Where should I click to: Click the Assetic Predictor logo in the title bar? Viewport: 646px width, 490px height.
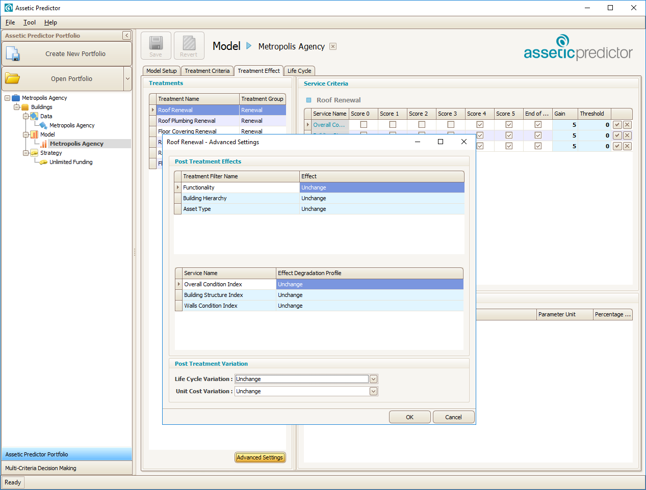8,8
